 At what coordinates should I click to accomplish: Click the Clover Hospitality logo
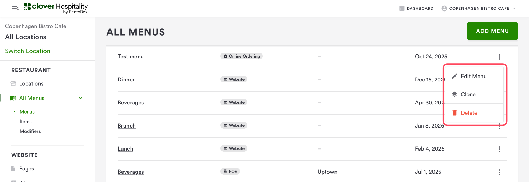click(56, 8)
